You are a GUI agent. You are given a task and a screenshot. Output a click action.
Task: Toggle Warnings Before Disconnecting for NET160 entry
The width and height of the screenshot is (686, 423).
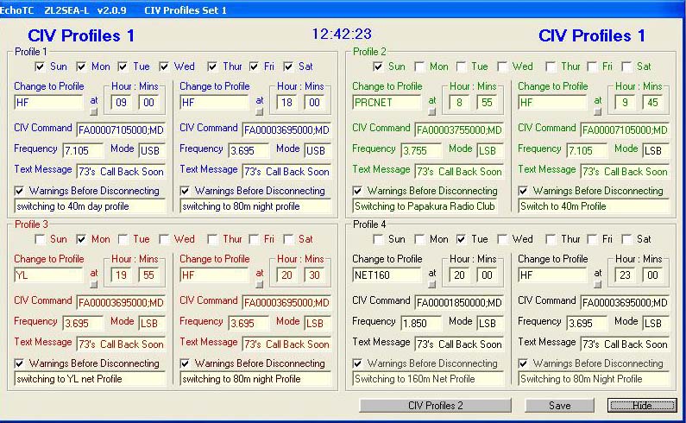click(358, 363)
